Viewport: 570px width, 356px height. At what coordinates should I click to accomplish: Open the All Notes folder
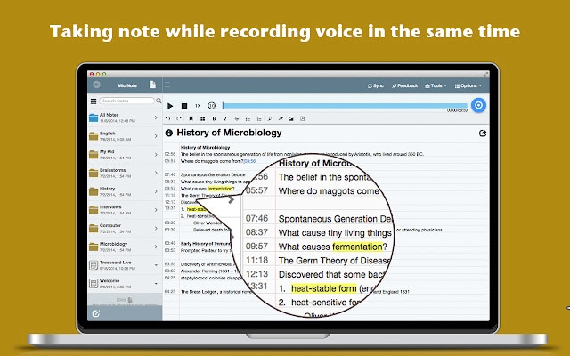tap(125, 117)
